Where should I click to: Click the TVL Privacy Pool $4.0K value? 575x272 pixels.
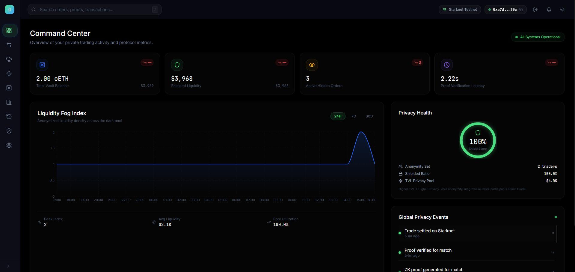coord(552,181)
